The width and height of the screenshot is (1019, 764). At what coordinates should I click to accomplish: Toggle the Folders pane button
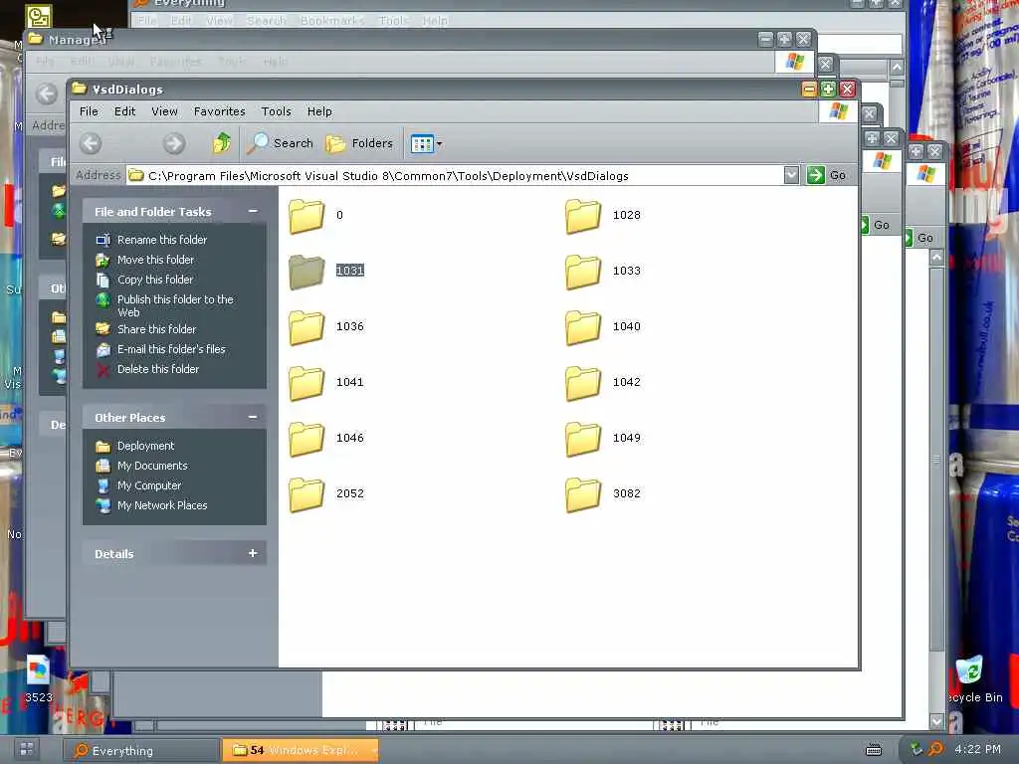(x=359, y=143)
